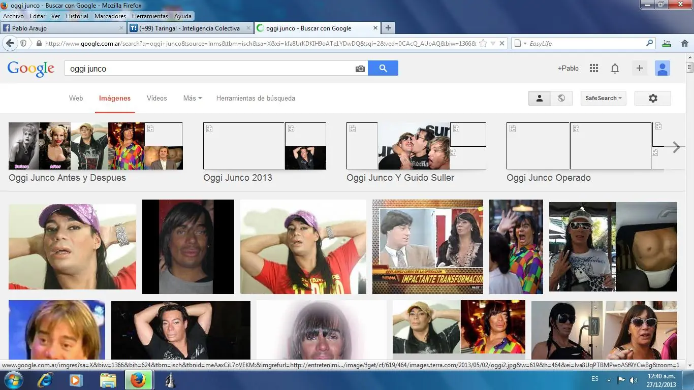
Task: Select the Vídeos search tab
Action: coord(157,98)
